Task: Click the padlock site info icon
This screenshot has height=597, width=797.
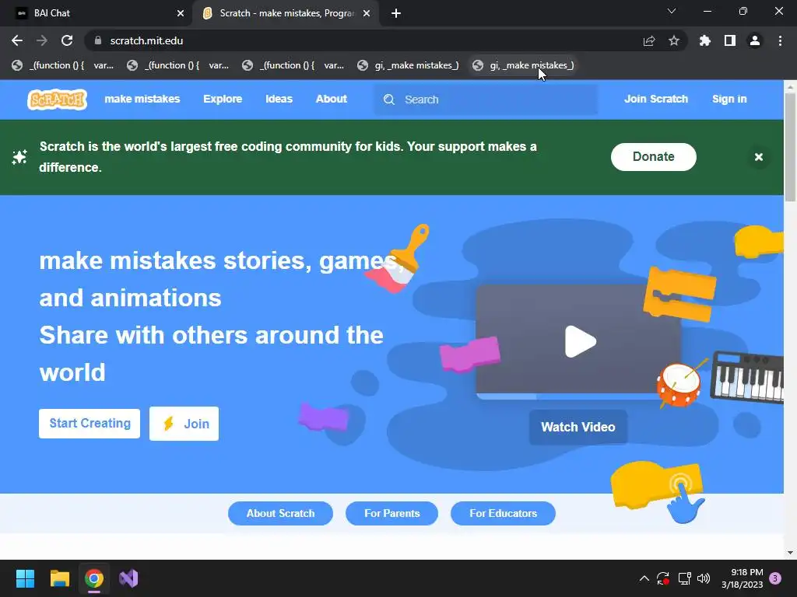Action: point(98,40)
